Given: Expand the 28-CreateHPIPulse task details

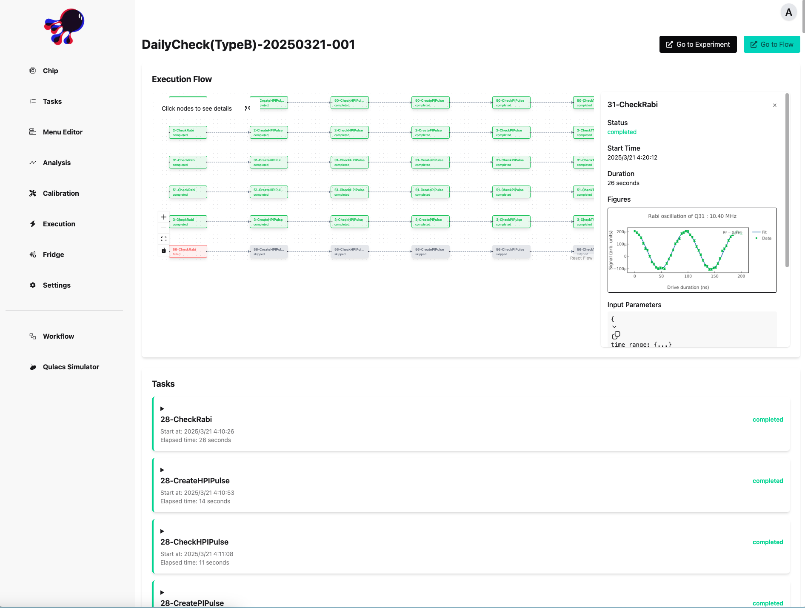Looking at the screenshot, I should click(162, 470).
